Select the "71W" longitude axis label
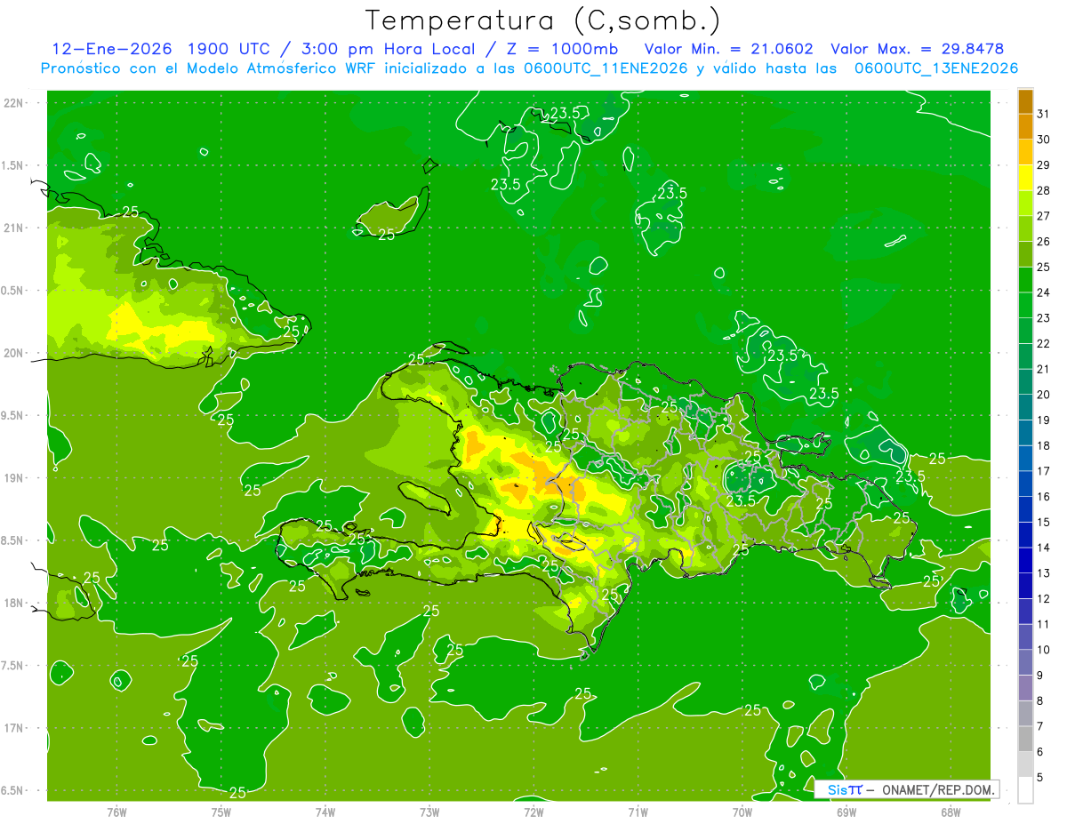 (x=638, y=812)
